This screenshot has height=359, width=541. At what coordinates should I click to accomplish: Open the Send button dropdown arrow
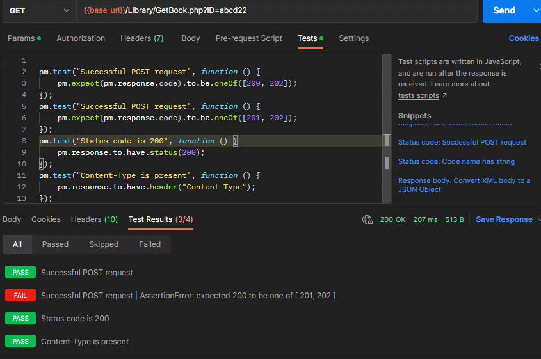click(536, 10)
